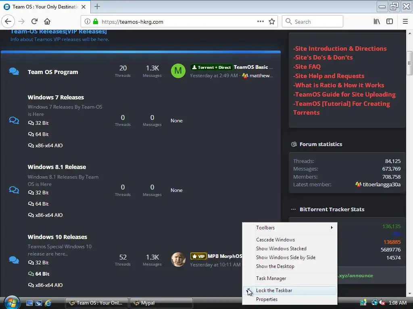Image resolution: width=413 pixels, height=309 pixels.
Task: Click the Windows 7 Releases forum icon
Action: tap(14, 120)
